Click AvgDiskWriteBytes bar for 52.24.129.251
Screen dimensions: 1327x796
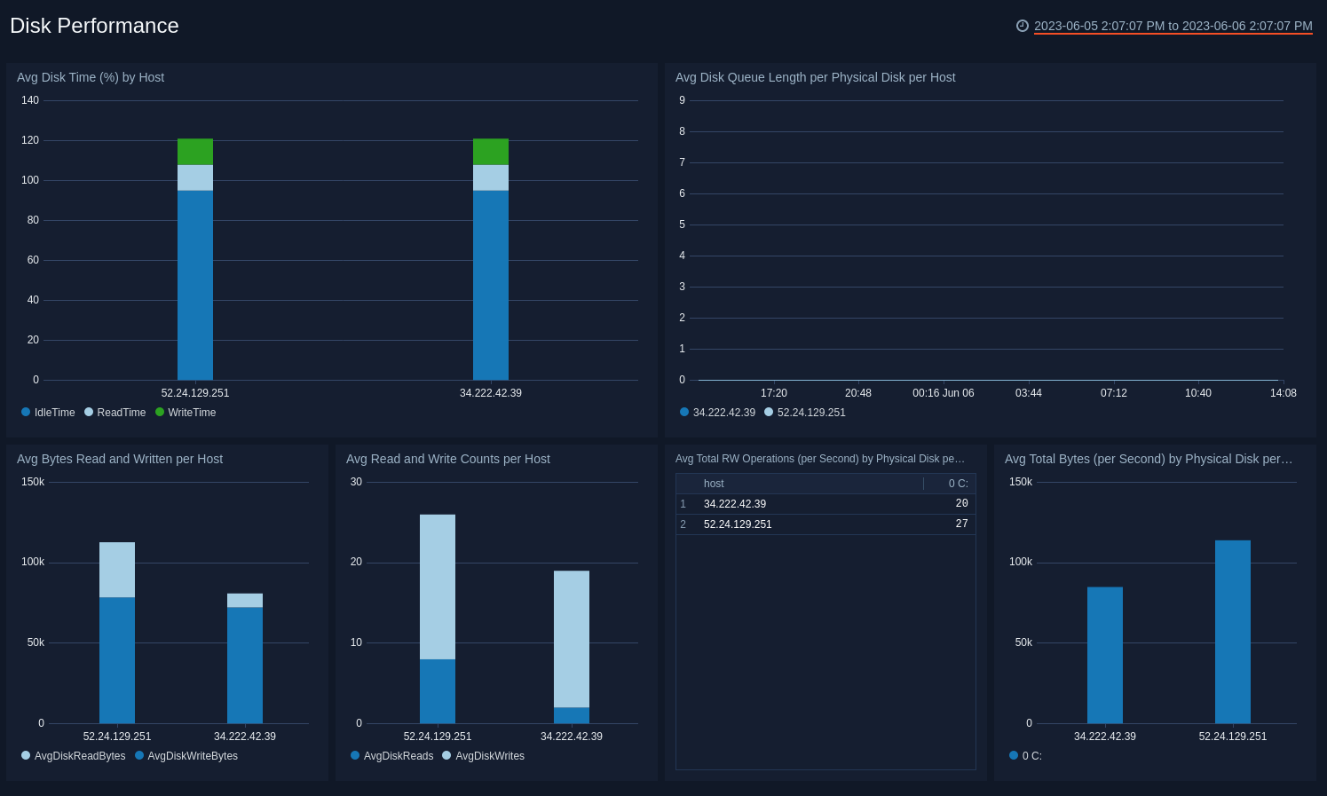[117, 660]
